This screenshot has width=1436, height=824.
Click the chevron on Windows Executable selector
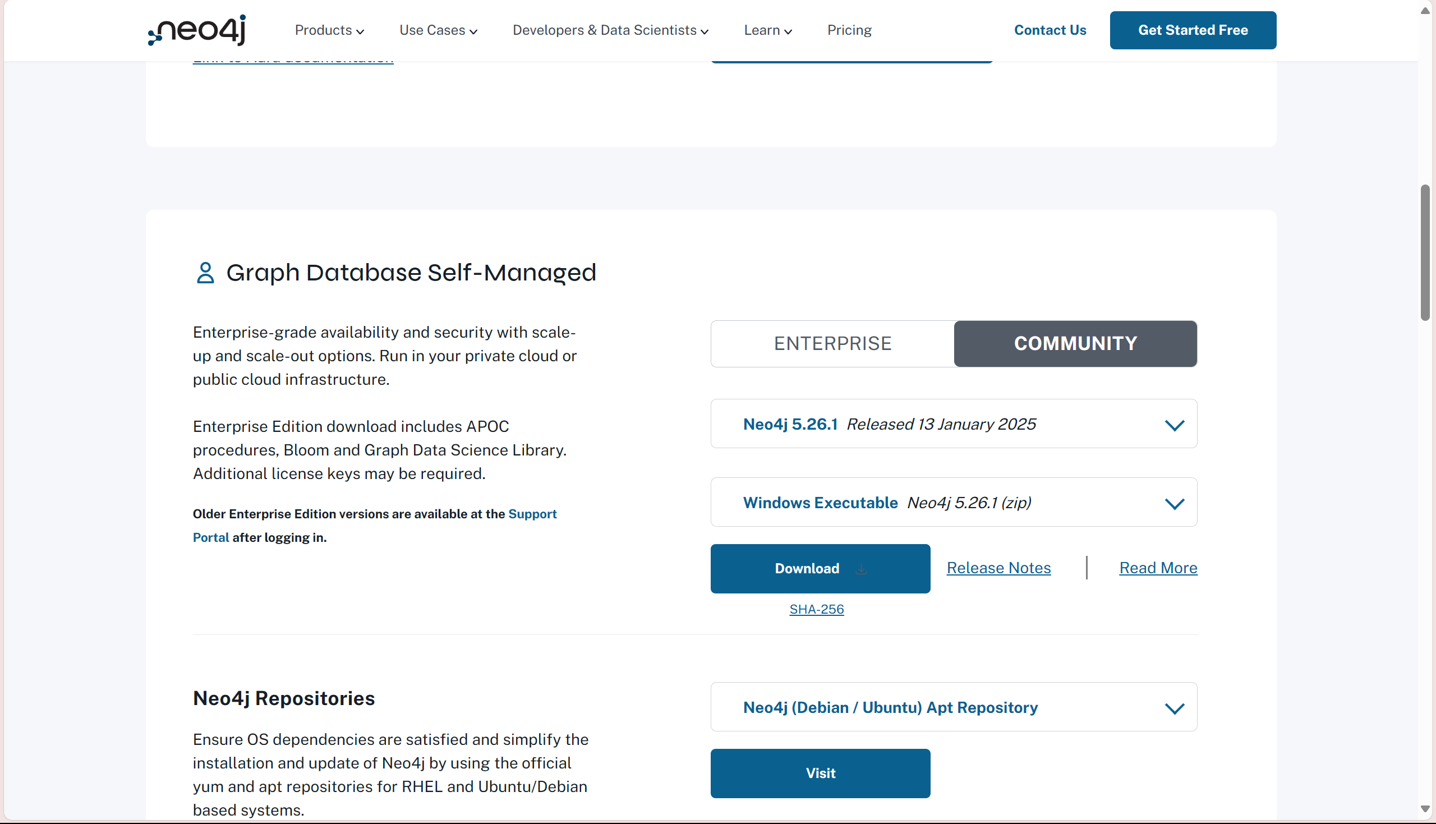[1174, 504]
